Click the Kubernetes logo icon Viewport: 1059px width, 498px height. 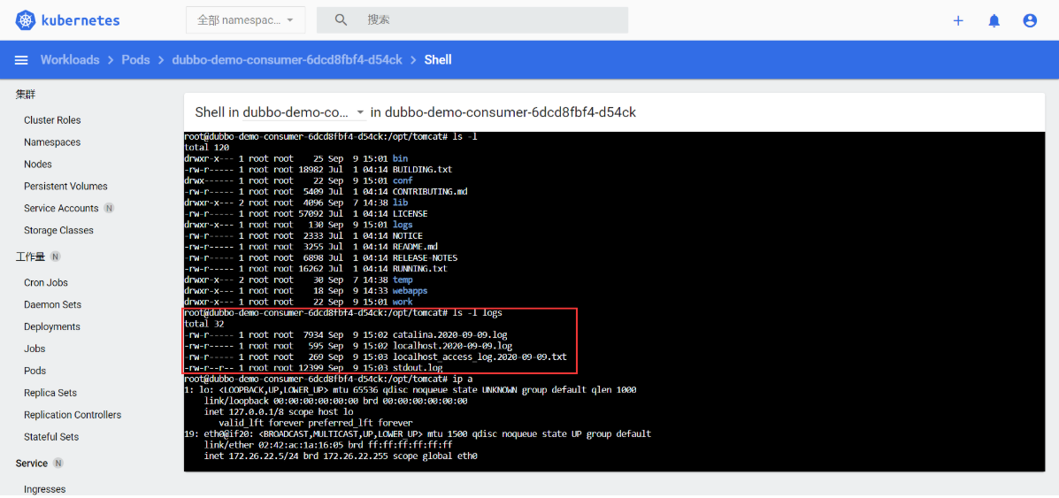pos(24,20)
